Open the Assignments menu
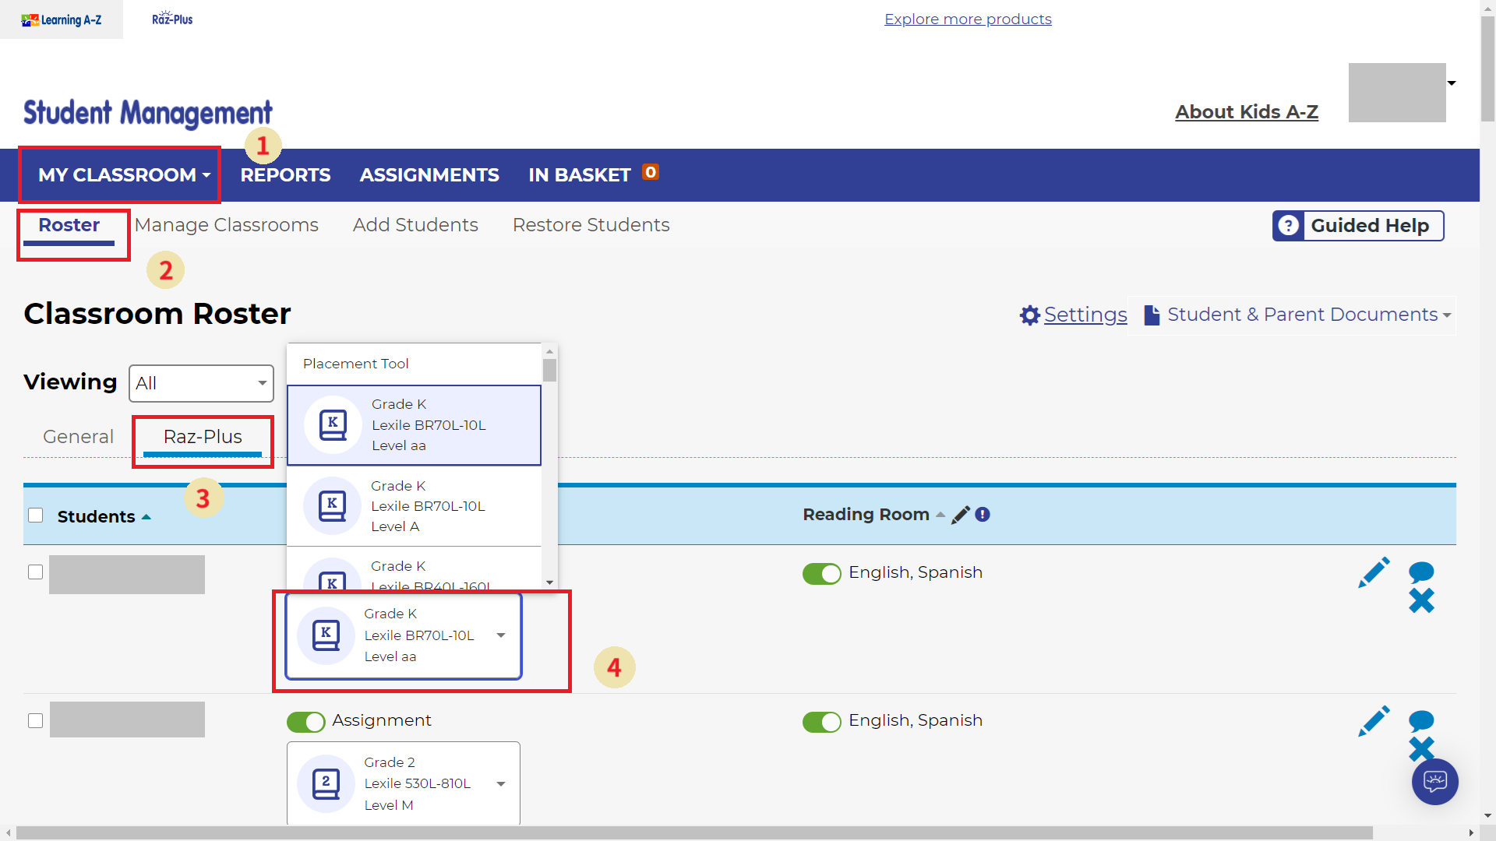Screen dimensions: 1496x841 [x=429, y=175]
